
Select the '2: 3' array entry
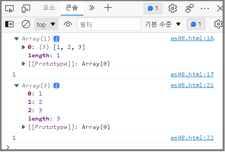click(35, 110)
